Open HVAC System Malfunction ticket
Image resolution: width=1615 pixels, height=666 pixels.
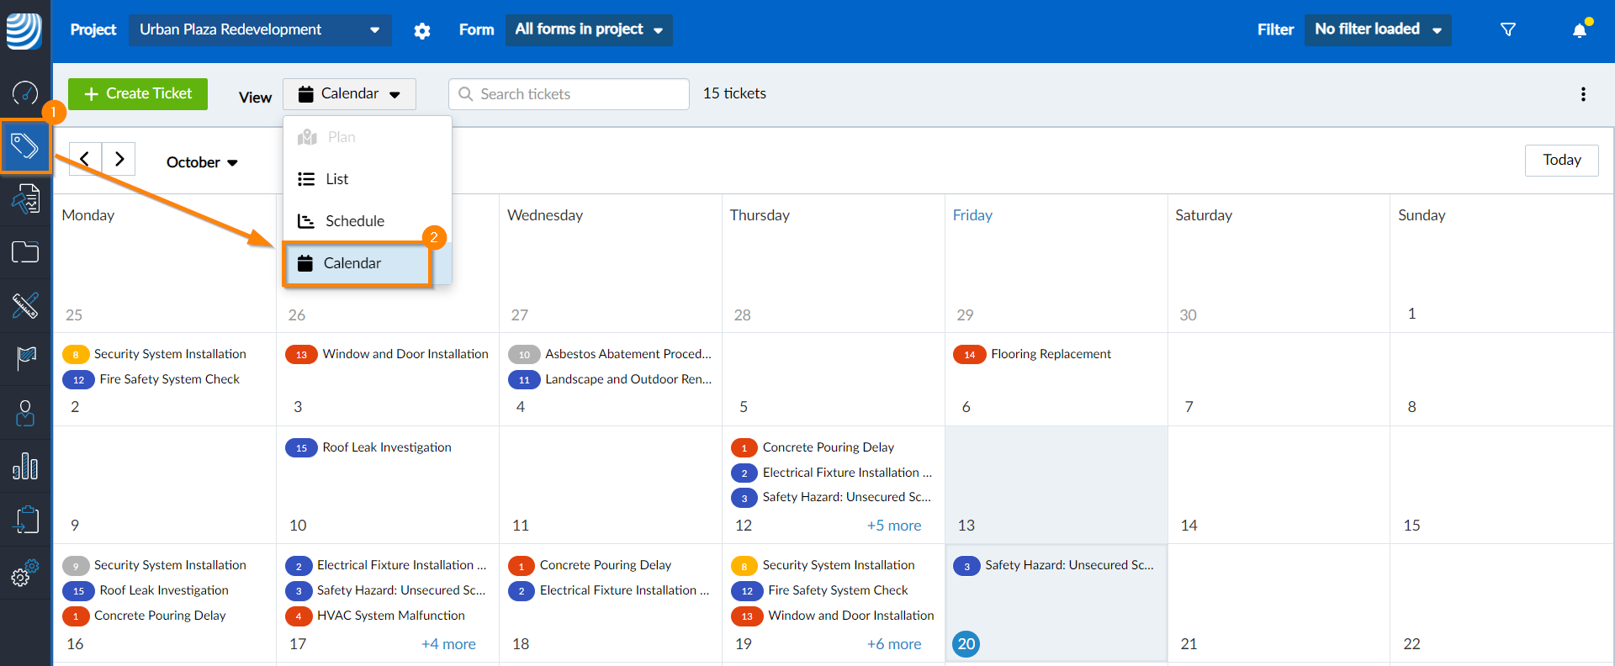point(390,616)
